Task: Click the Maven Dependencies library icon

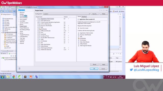Action: point(5,43)
